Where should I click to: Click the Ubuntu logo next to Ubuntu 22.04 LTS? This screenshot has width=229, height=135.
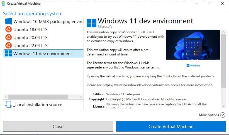coord(8,45)
